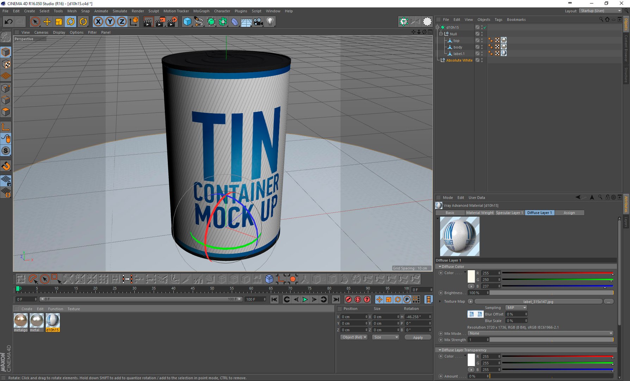This screenshot has width=630, height=381.
Task: Toggle Autokeying button
Action: (358, 300)
